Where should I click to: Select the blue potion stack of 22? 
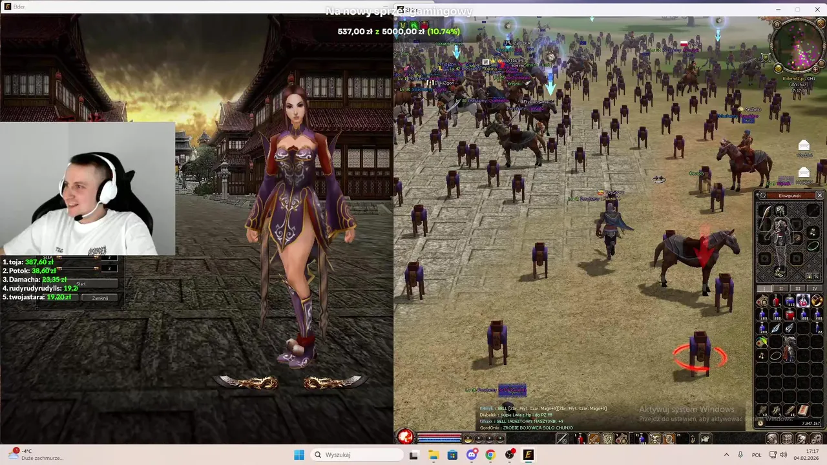pyautogui.click(x=817, y=327)
